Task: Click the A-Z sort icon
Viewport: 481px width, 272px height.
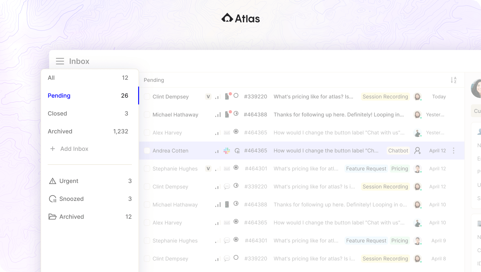Action: pyautogui.click(x=453, y=80)
